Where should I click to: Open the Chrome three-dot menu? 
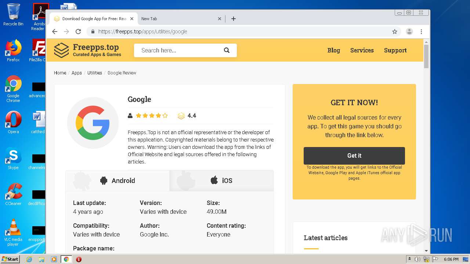click(x=421, y=32)
